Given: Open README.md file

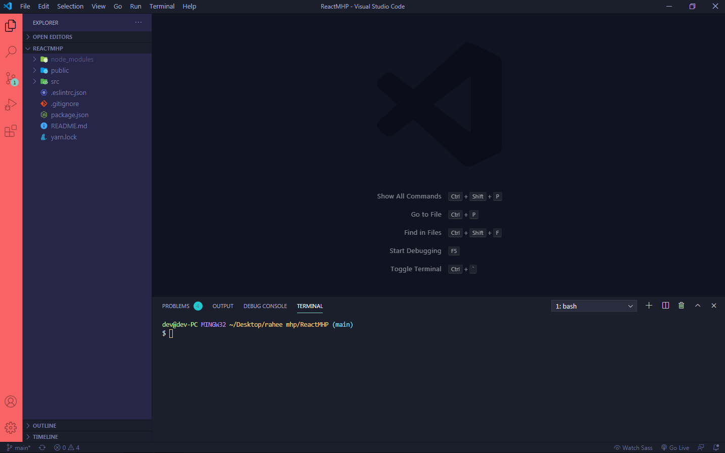Looking at the screenshot, I should click(x=87, y=126).
